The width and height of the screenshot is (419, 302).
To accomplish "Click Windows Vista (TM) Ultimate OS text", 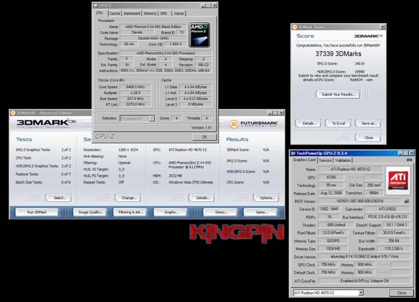I will click(x=191, y=182).
